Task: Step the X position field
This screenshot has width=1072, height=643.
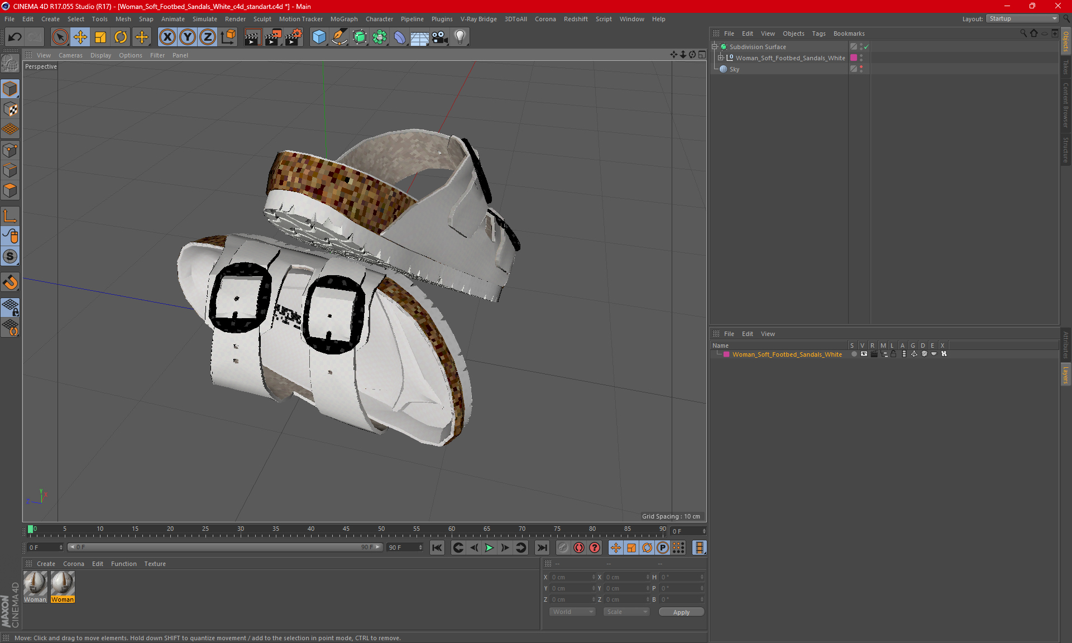Action: (594, 577)
